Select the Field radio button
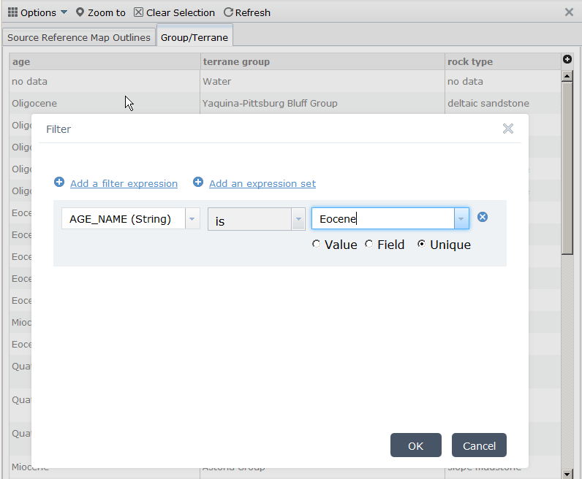Screen dimensions: 582x479 pyautogui.click(x=369, y=245)
